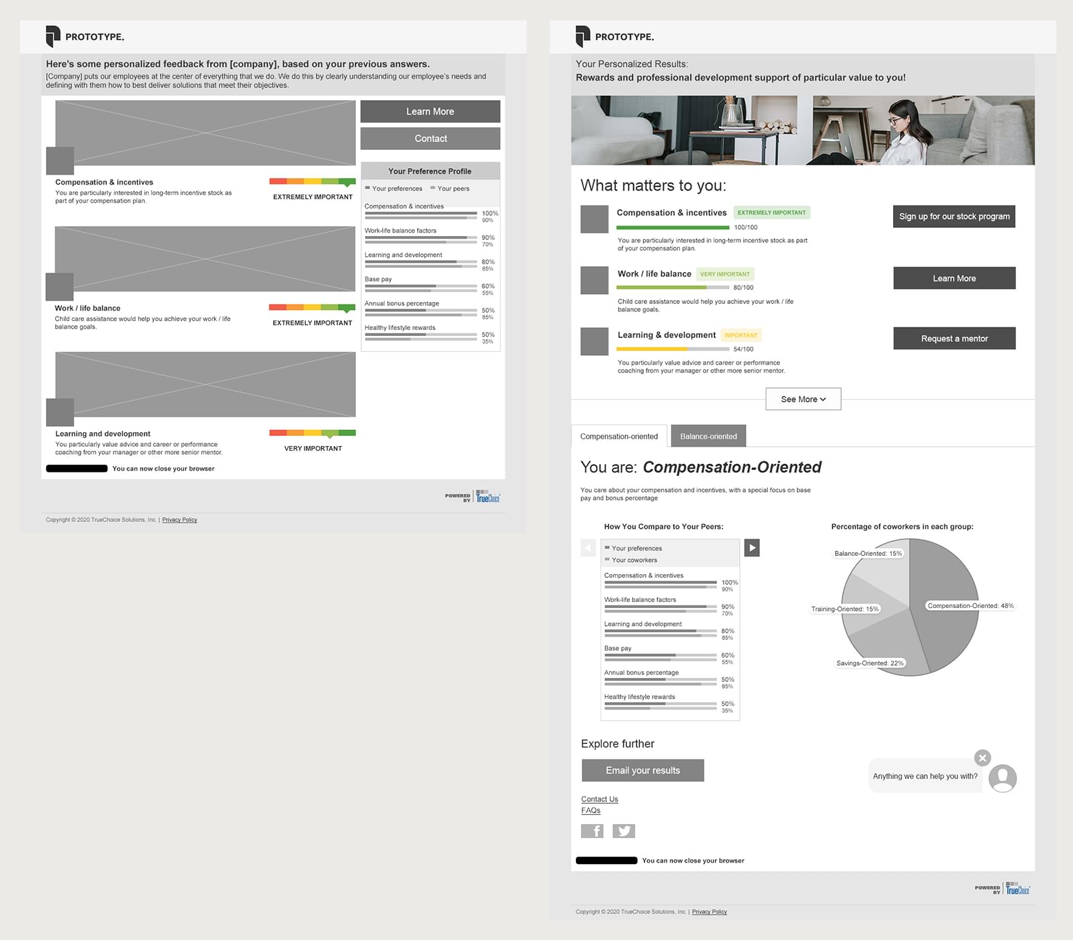Open Privacy Policy link in right footer
1073x940 pixels.
[710, 911]
